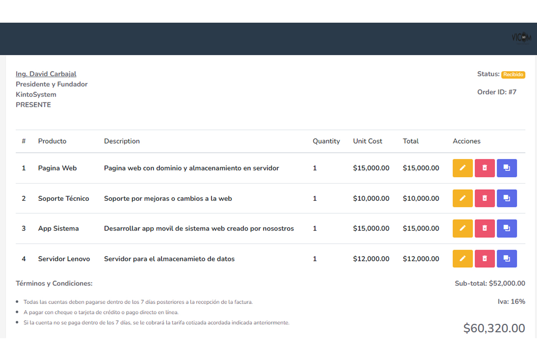This screenshot has width=537, height=360.
Task: Click the pencil icon for Soporte Técnico
Action: [462, 198]
